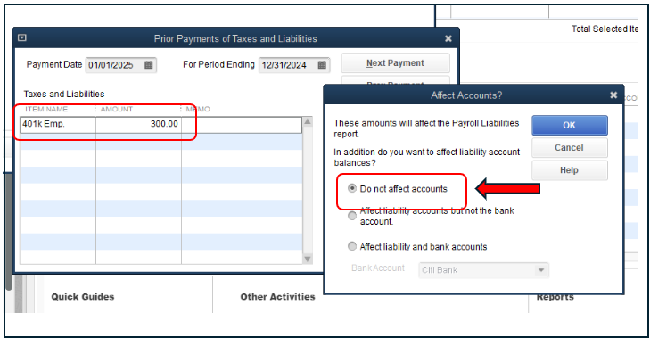Confirm with the OK button
The width and height of the screenshot is (650, 338).
(570, 125)
